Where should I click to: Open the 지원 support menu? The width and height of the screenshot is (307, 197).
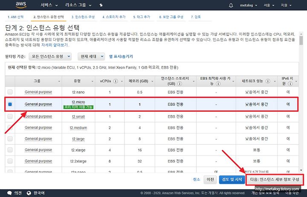(286, 5)
